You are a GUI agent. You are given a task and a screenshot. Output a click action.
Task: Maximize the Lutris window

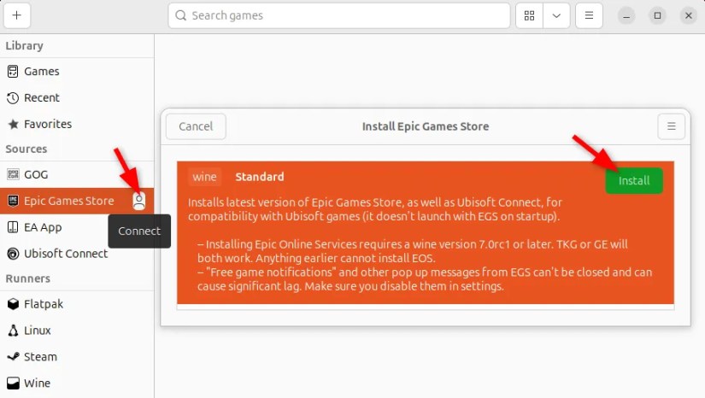[x=657, y=15]
